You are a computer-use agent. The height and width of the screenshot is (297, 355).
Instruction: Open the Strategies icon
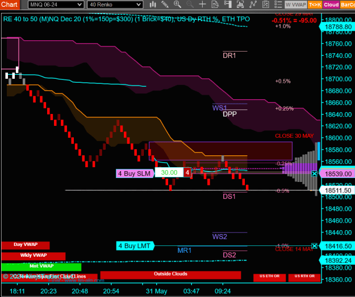(266, 5)
